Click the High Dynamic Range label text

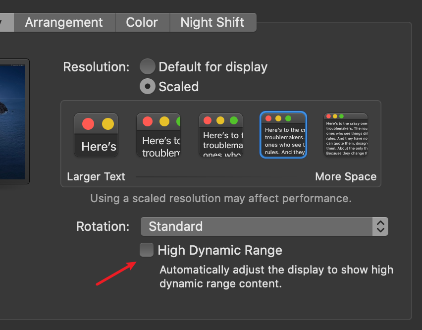(219, 250)
